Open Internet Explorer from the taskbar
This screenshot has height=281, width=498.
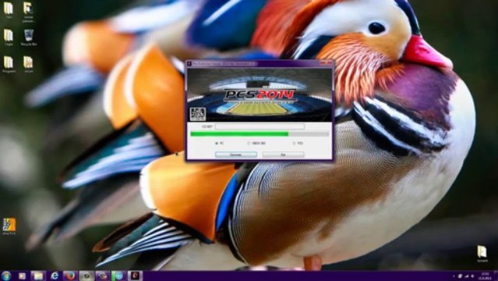(x=55, y=276)
